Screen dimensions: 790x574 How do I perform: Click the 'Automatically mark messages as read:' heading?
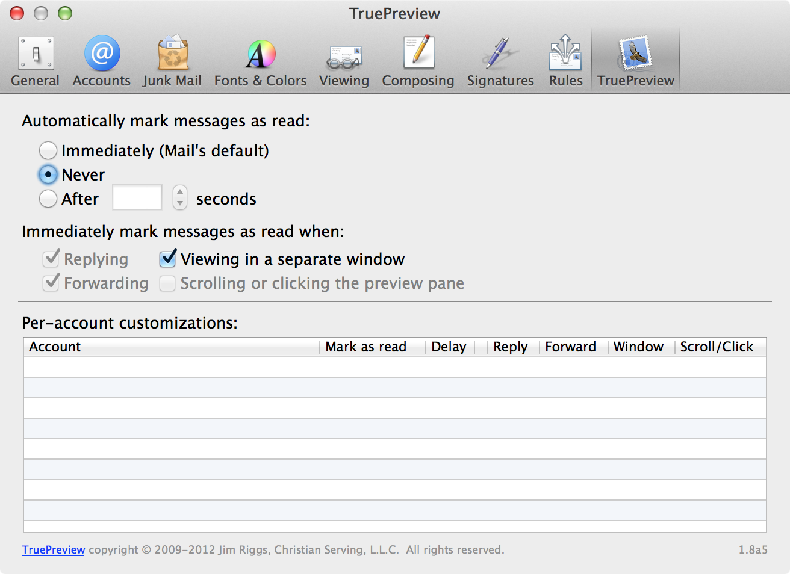click(166, 121)
